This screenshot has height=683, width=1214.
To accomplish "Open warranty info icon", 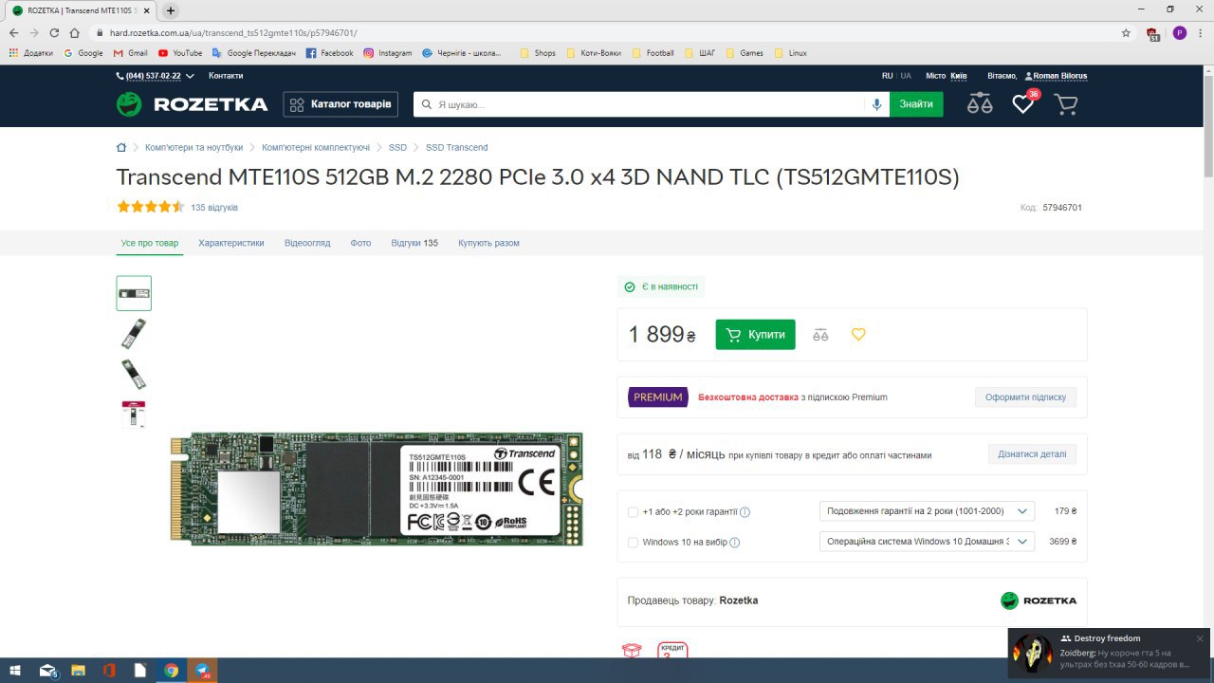I will 745,512.
